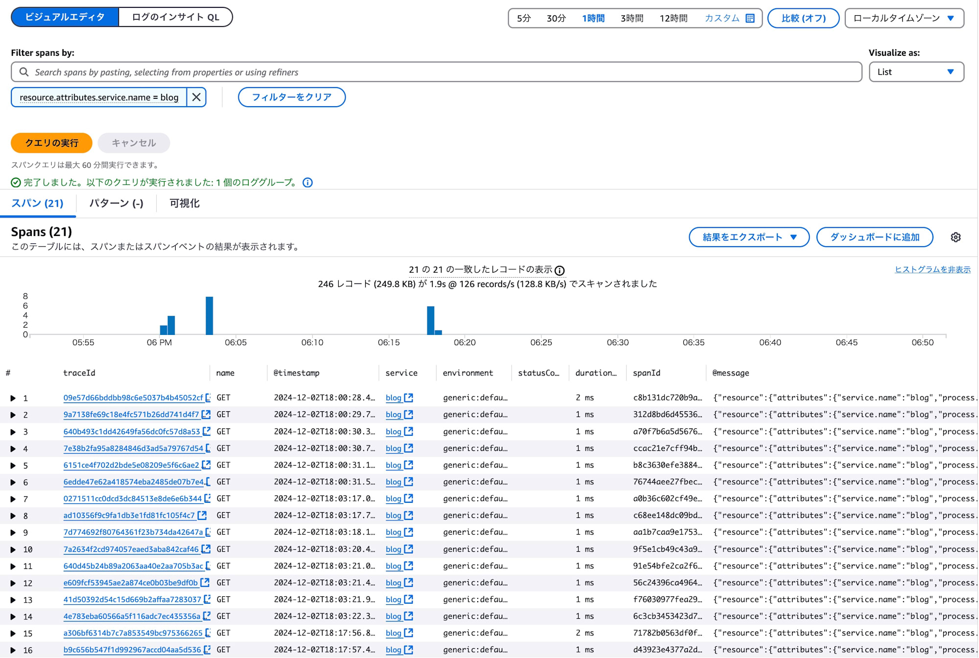Choose the カスタム time range option

[722, 18]
